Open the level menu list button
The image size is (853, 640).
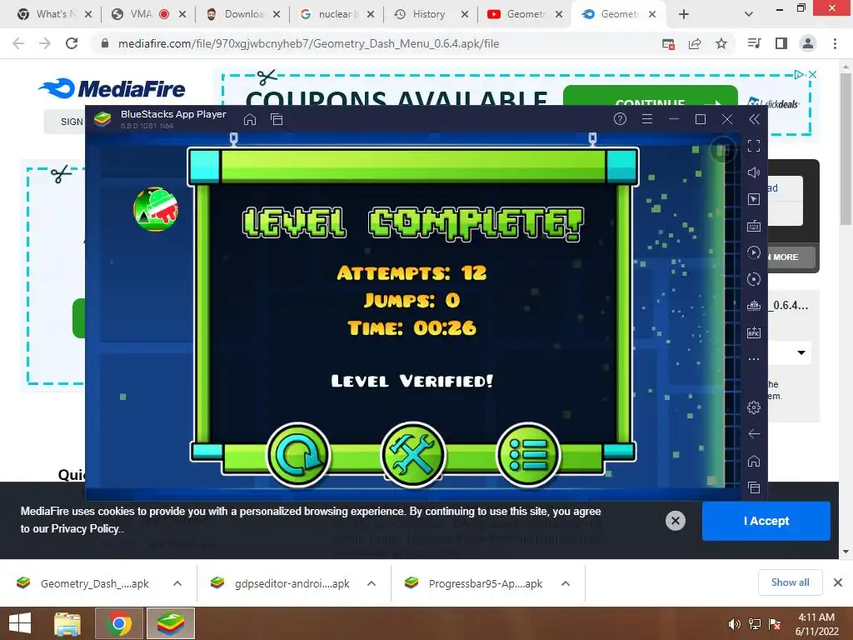click(x=528, y=454)
